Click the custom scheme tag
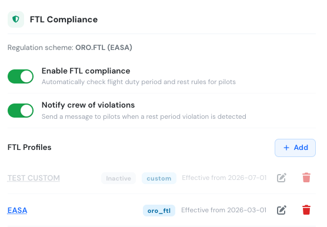 159,178
